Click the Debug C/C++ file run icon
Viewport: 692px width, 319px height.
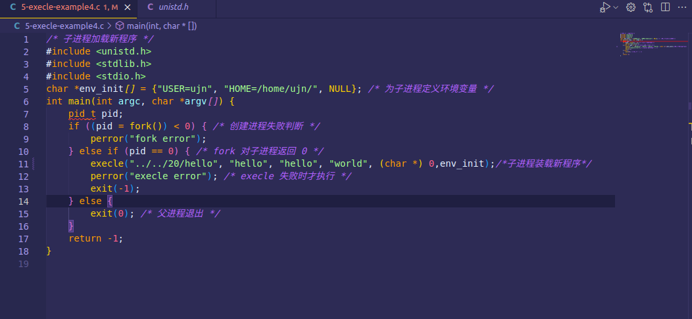pyautogui.click(x=605, y=7)
